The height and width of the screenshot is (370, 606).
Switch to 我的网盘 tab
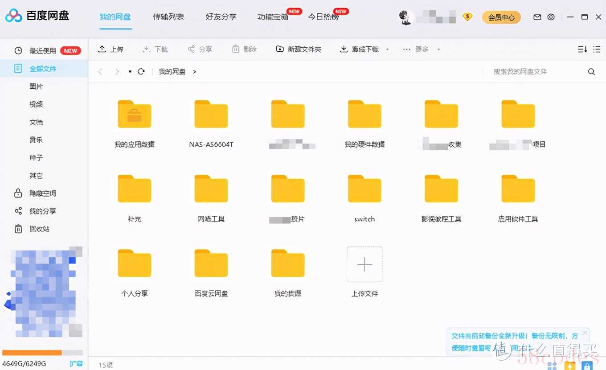click(x=115, y=17)
